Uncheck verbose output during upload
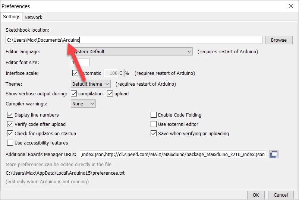Viewport: 299px width, 200px height. click(110, 94)
